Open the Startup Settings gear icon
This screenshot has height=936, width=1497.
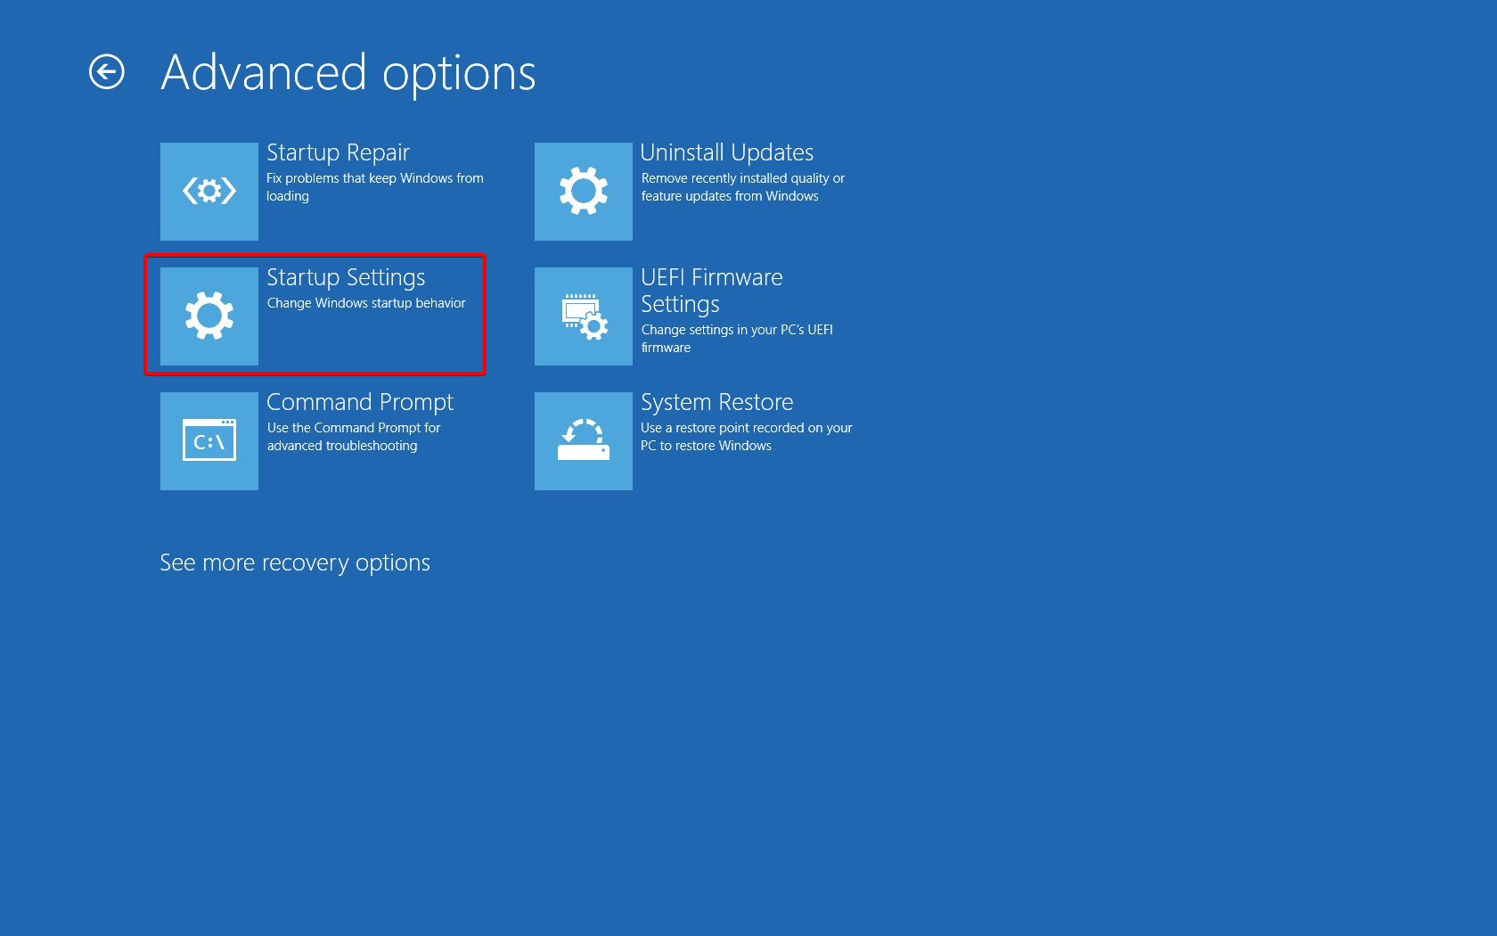point(209,316)
